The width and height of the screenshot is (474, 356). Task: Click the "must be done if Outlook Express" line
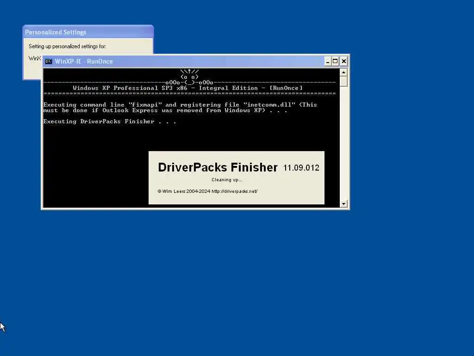(165, 110)
